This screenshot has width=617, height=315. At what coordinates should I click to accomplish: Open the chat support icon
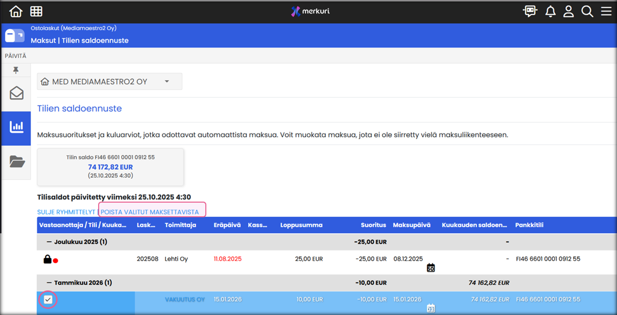[530, 11]
